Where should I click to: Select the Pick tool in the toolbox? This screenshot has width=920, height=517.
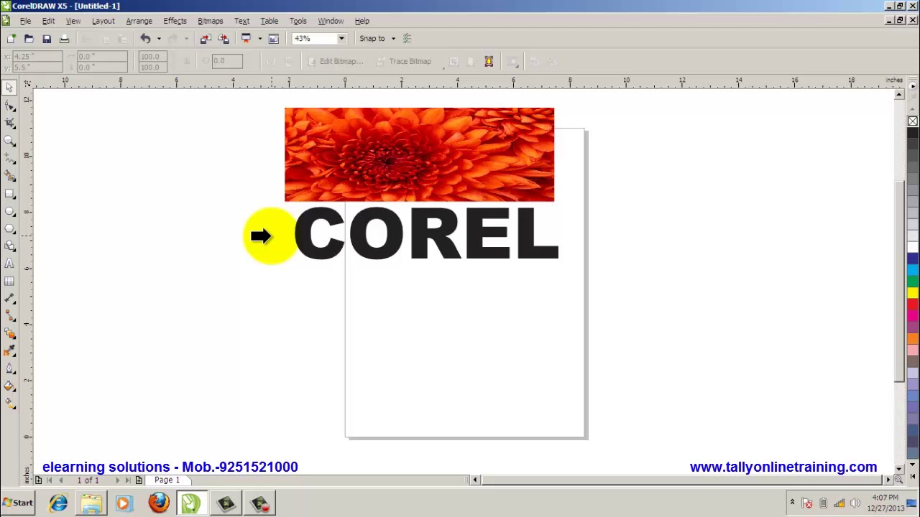(x=9, y=88)
